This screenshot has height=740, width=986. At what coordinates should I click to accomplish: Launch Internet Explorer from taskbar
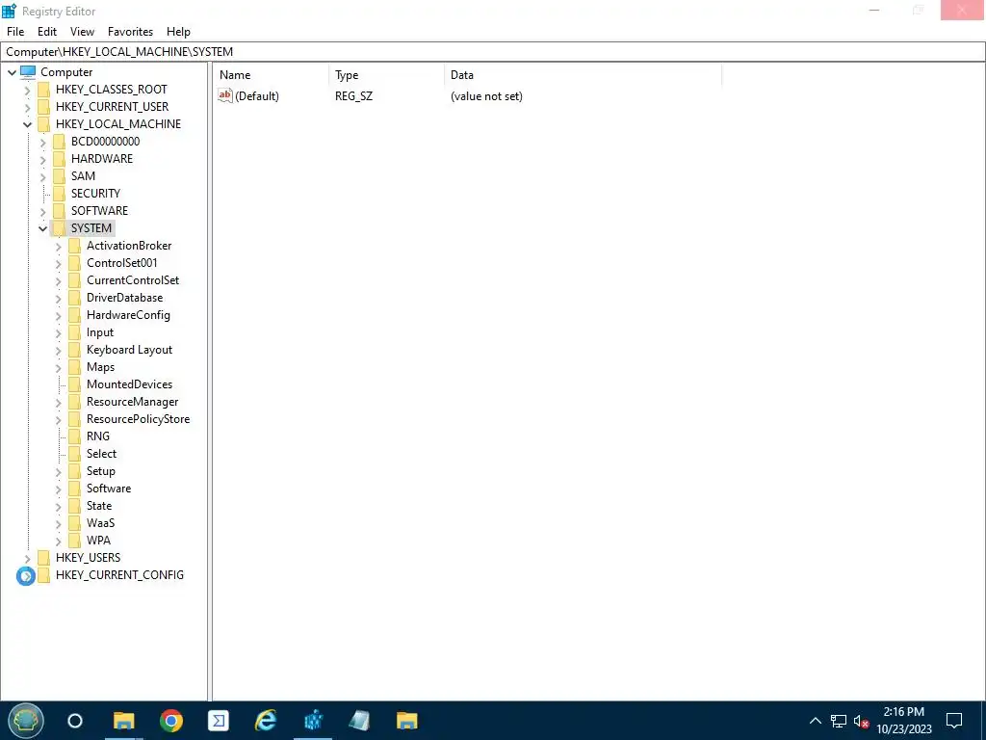(266, 721)
